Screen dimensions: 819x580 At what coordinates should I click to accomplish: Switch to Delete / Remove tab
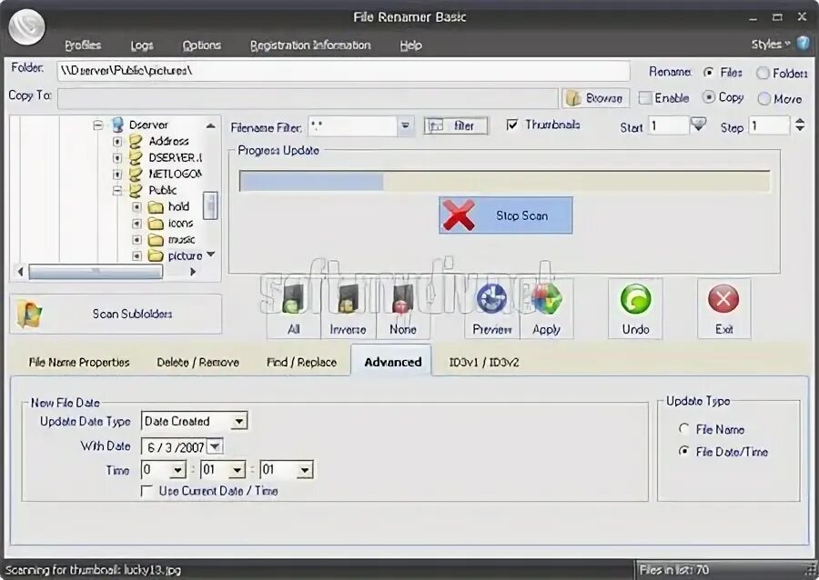click(x=198, y=362)
